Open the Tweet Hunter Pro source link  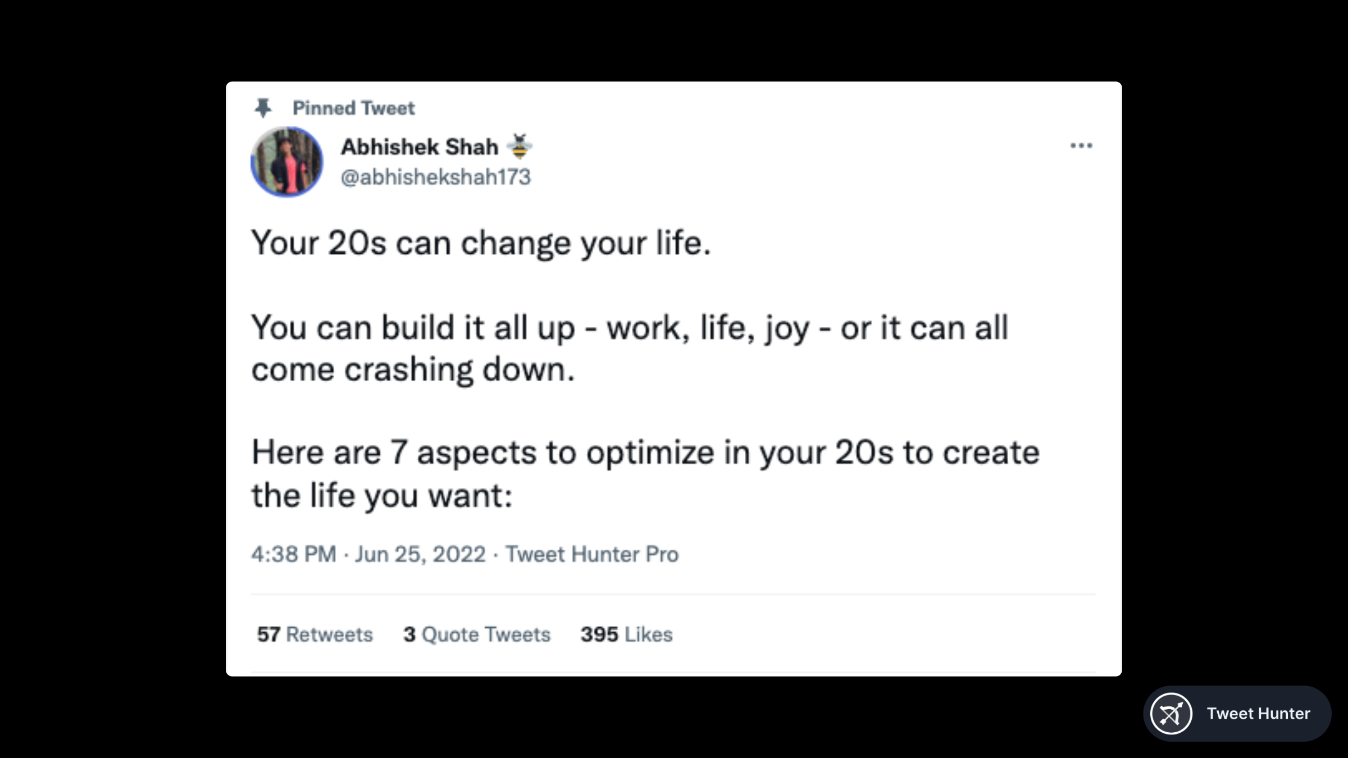[592, 554]
